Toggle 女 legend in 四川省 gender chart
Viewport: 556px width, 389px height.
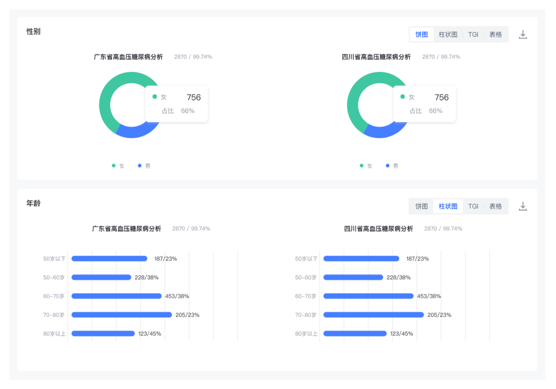click(x=366, y=166)
